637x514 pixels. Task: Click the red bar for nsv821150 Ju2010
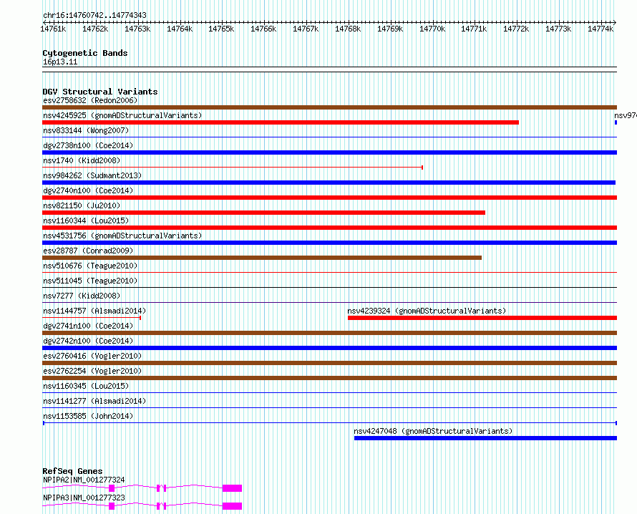tap(263, 213)
